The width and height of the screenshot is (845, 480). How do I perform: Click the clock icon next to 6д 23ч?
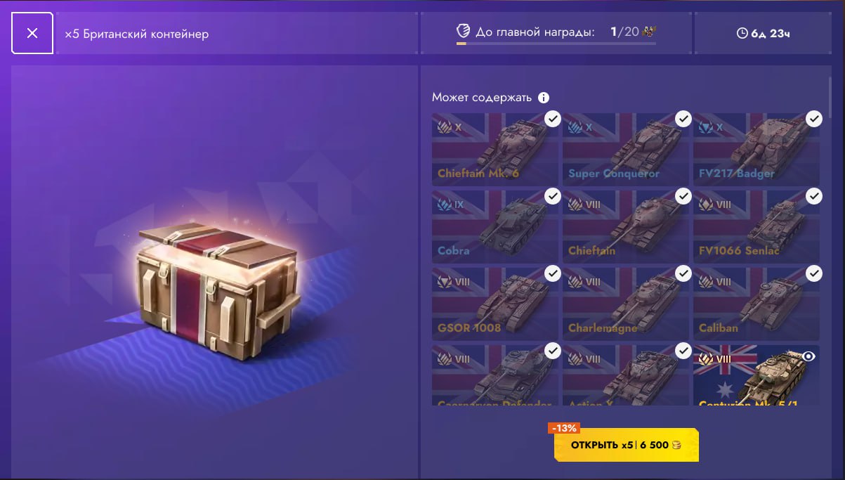(x=742, y=33)
